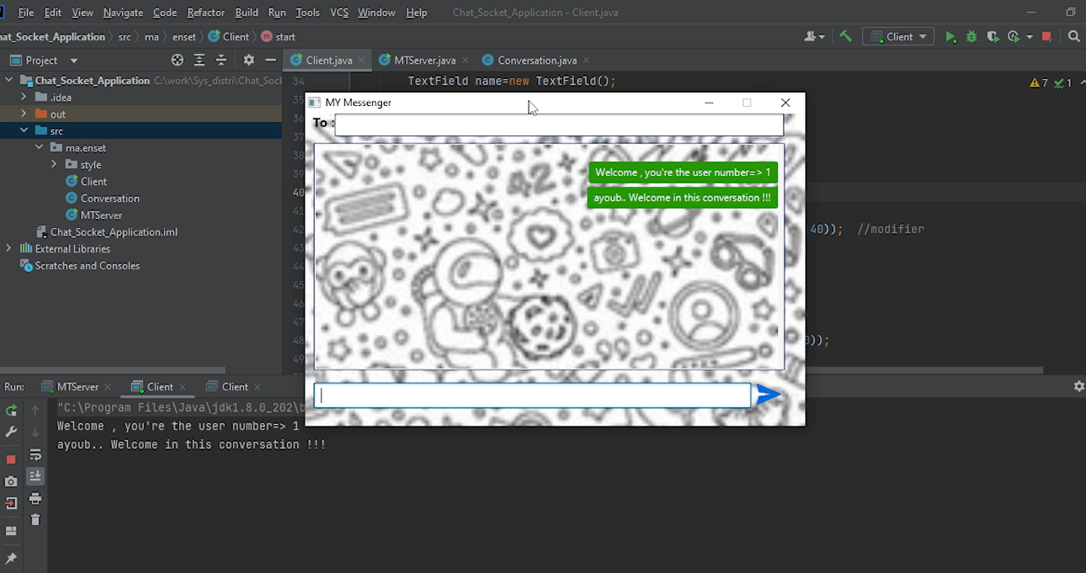Stop the process with the red square icon

pyautogui.click(x=1045, y=37)
